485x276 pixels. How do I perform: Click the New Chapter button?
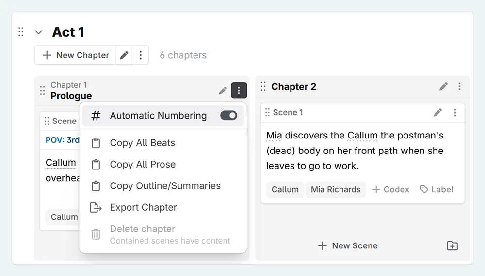pyautogui.click(x=76, y=55)
